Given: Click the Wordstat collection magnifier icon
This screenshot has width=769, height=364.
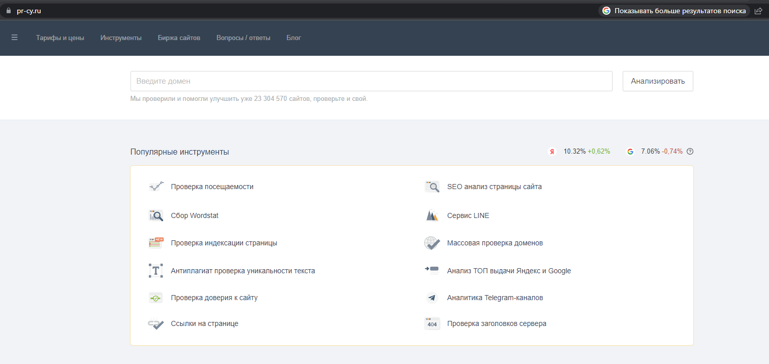Looking at the screenshot, I should click(156, 215).
